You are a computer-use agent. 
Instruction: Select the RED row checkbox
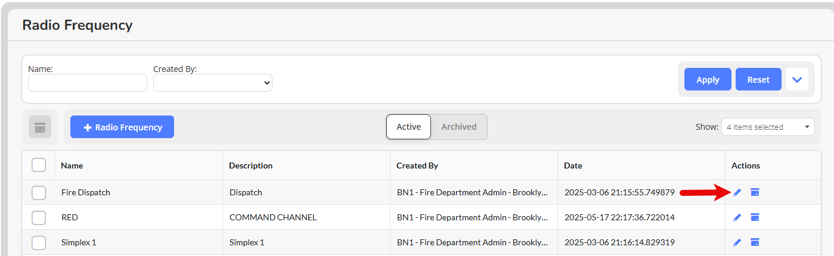click(39, 217)
